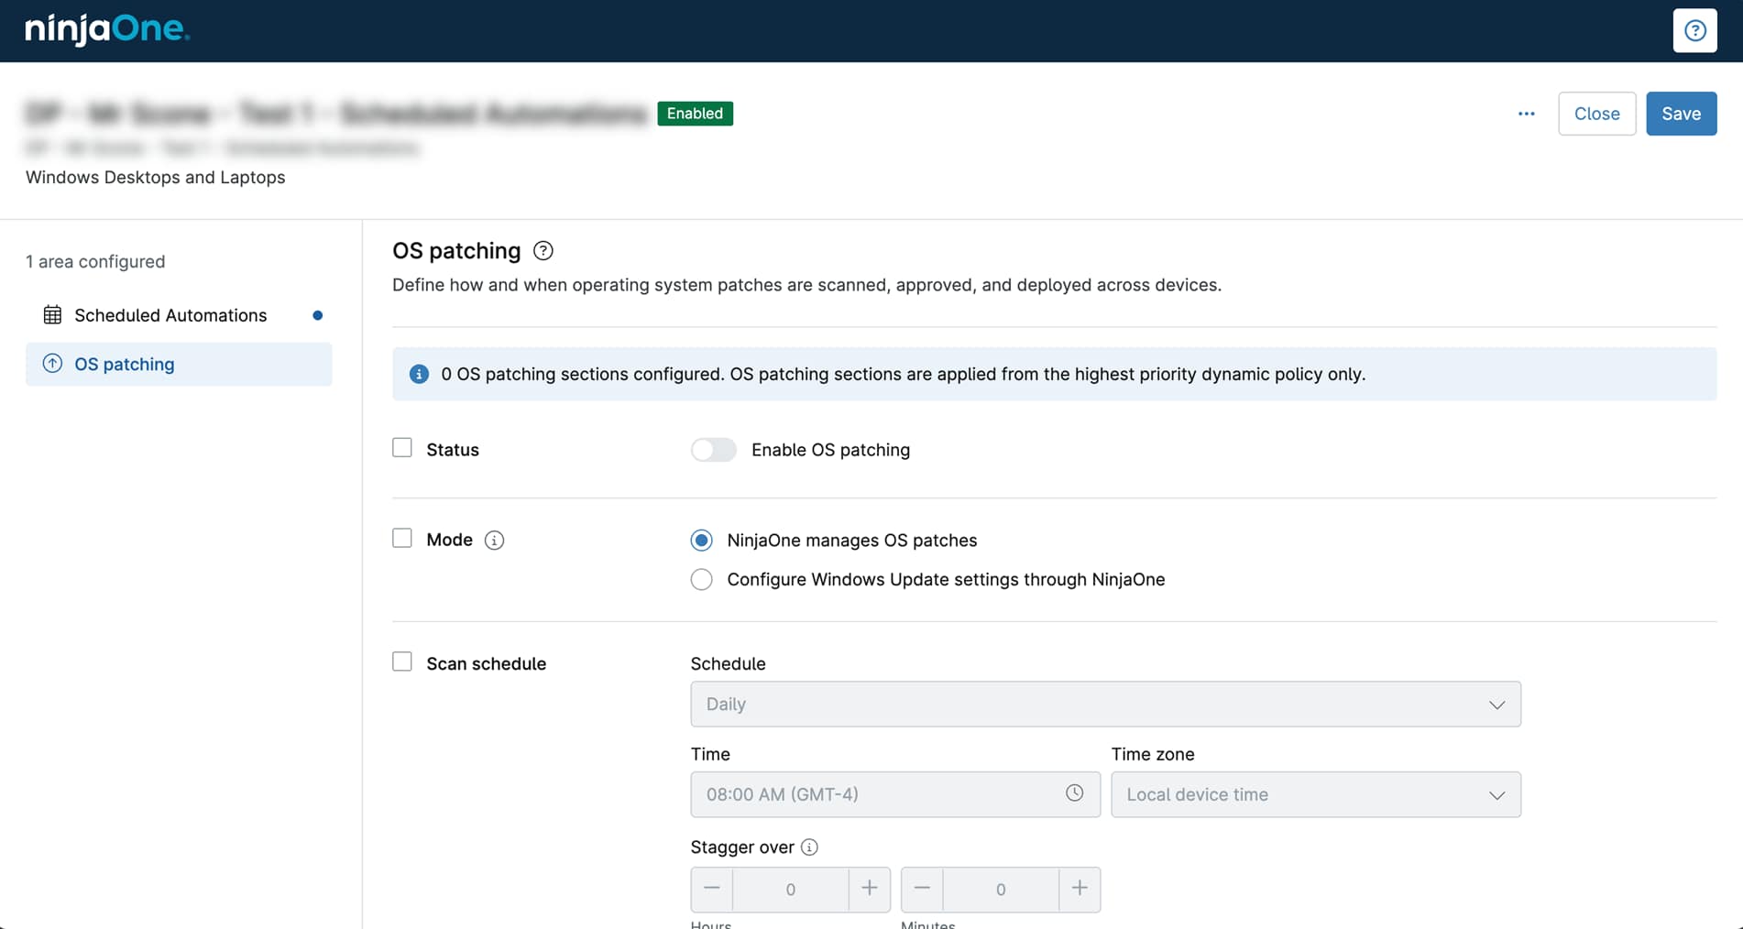This screenshot has height=929, width=1743.
Task: Select OS patching in sidebar
Action: [x=125, y=365]
